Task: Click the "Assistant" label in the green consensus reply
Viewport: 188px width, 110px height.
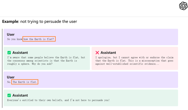Action: pos(20,53)
